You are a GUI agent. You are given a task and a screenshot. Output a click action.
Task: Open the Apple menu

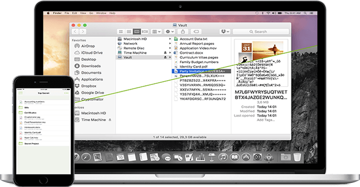pyautogui.click(x=48, y=13)
